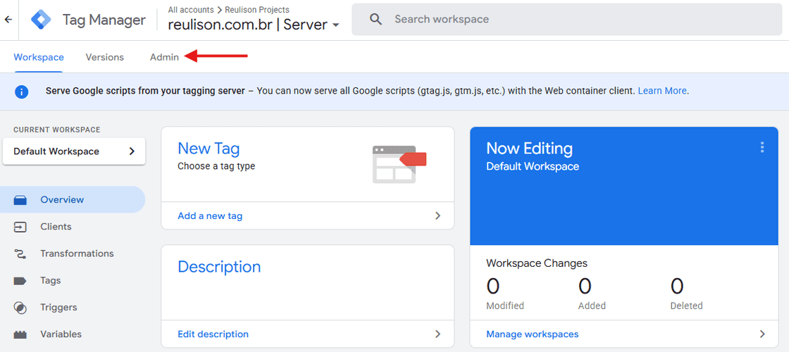
Task: Switch to the Versions tab
Action: tap(105, 57)
